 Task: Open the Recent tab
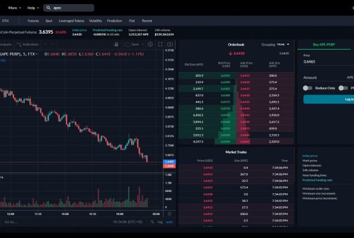147,21
